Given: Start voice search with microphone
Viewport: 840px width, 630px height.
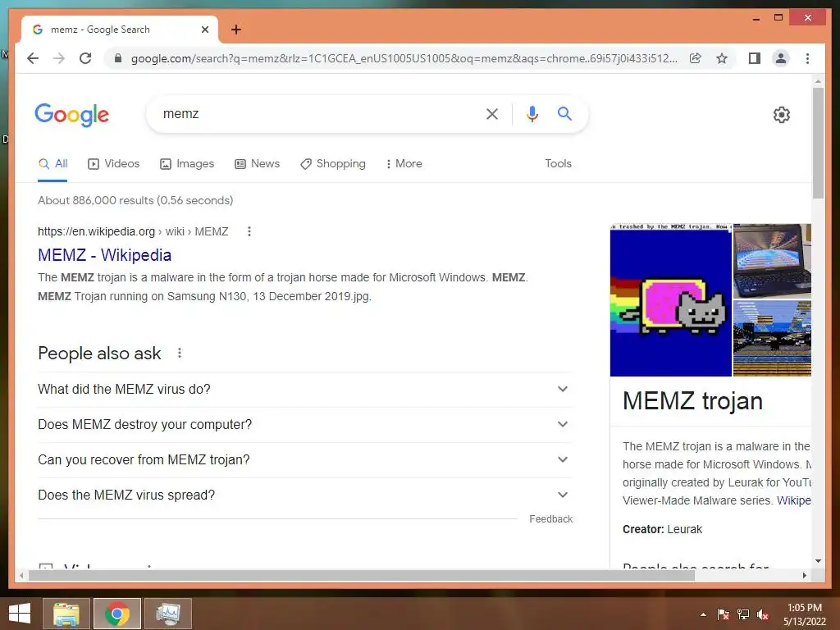Looking at the screenshot, I should 532,113.
